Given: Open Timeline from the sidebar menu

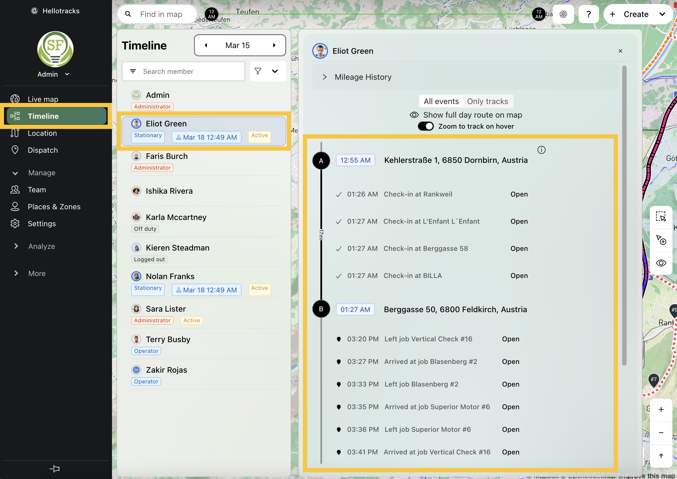Looking at the screenshot, I should (43, 116).
